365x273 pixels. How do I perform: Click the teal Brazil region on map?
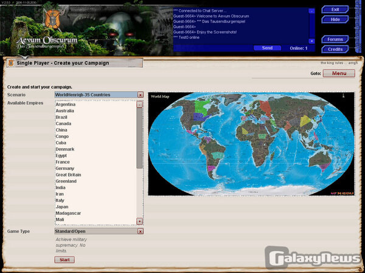click(217, 155)
